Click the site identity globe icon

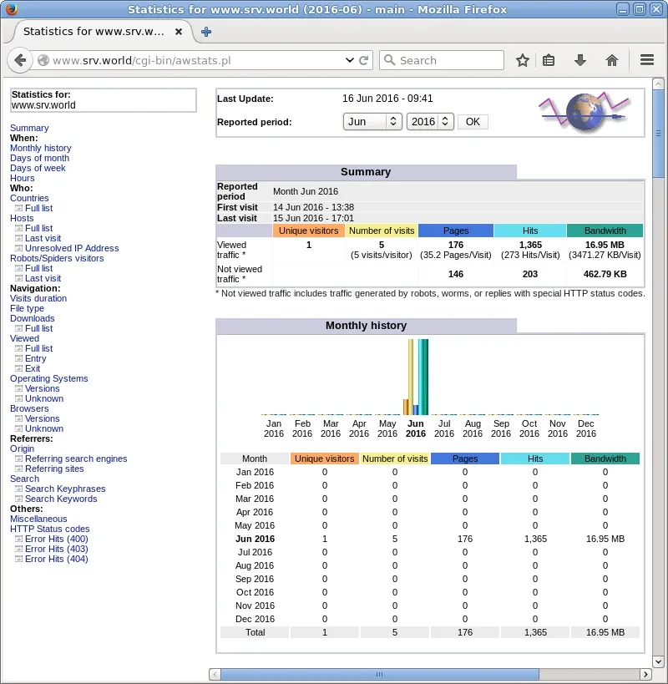click(43, 60)
